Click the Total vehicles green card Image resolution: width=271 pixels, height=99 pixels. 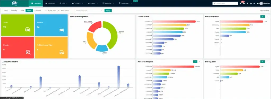coord(17,25)
